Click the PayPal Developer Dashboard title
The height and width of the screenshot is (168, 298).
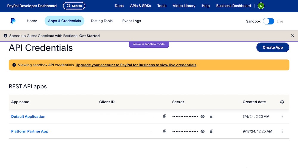coord(32,6)
